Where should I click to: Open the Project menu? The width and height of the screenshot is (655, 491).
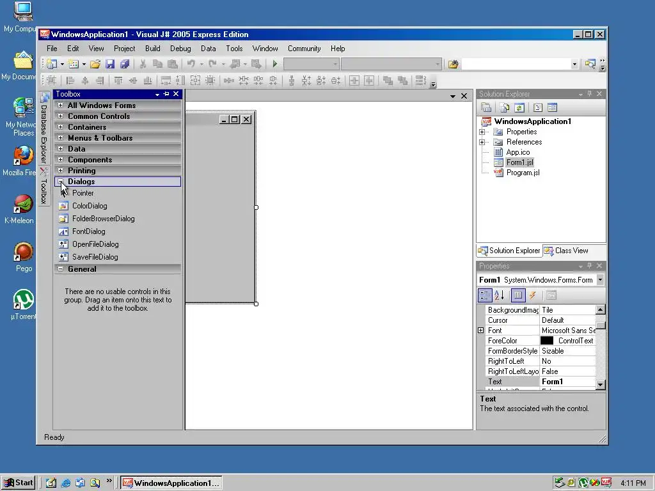125,49
